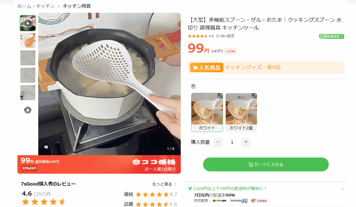
Task: Mute the product video sound icon
Action: (x=46, y=147)
